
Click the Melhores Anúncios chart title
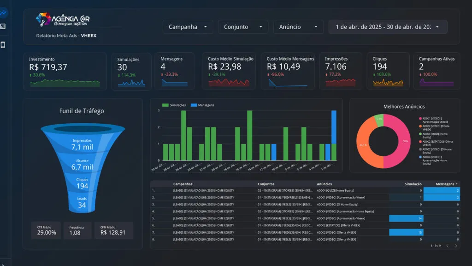point(404,107)
